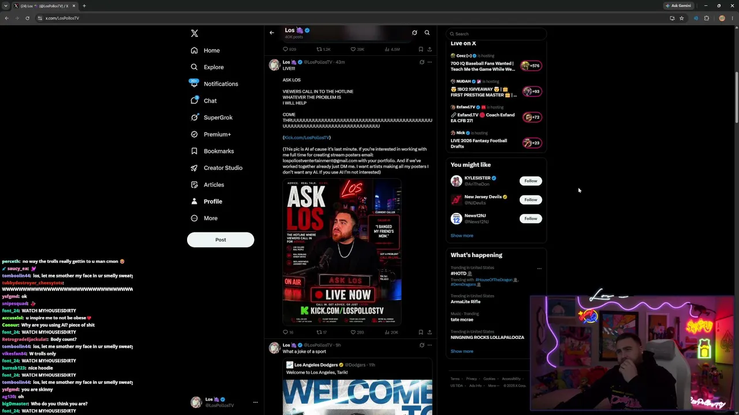Repost the post with 17 reposts
The width and height of the screenshot is (739, 415).
(x=322, y=333)
